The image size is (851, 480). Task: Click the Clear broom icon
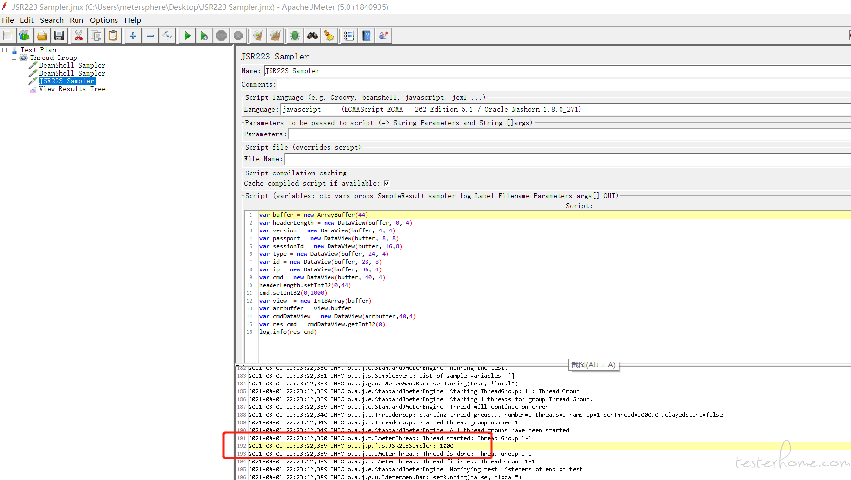click(x=258, y=36)
